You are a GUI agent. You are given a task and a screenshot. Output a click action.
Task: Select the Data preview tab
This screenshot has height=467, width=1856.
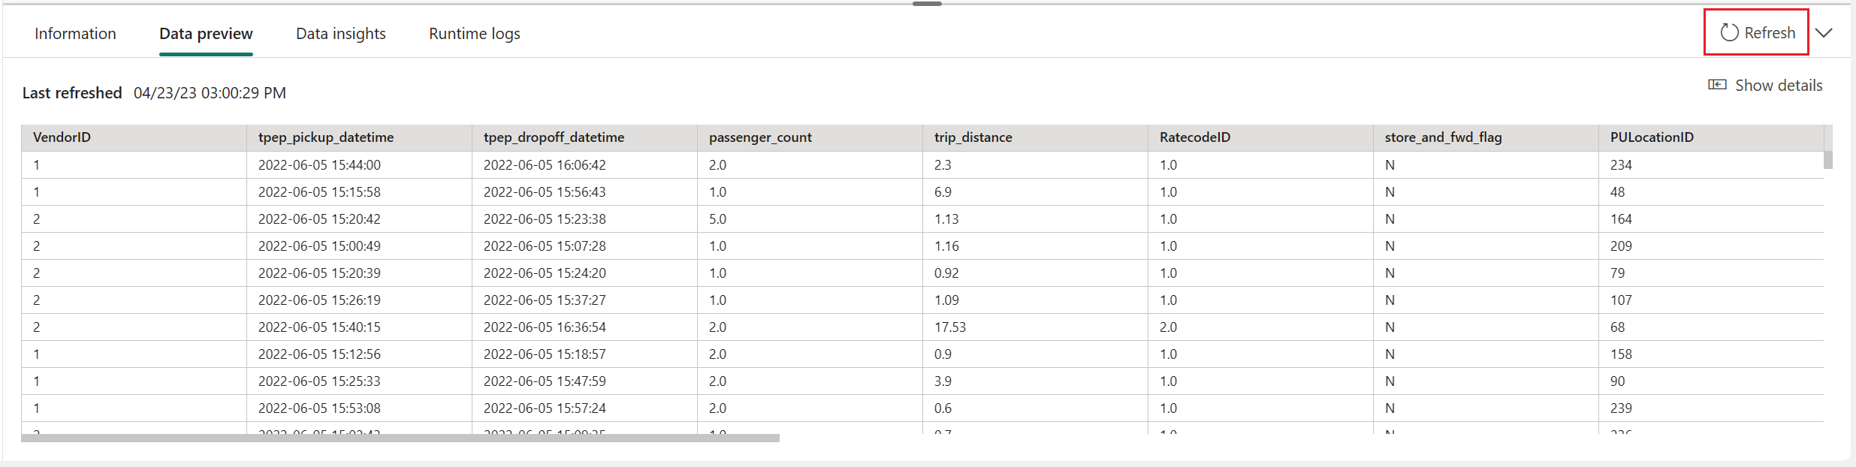pos(206,34)
